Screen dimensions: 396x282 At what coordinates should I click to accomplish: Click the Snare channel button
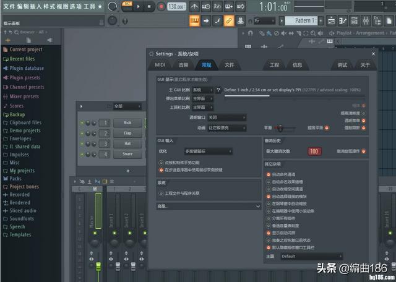pos(127,154)
